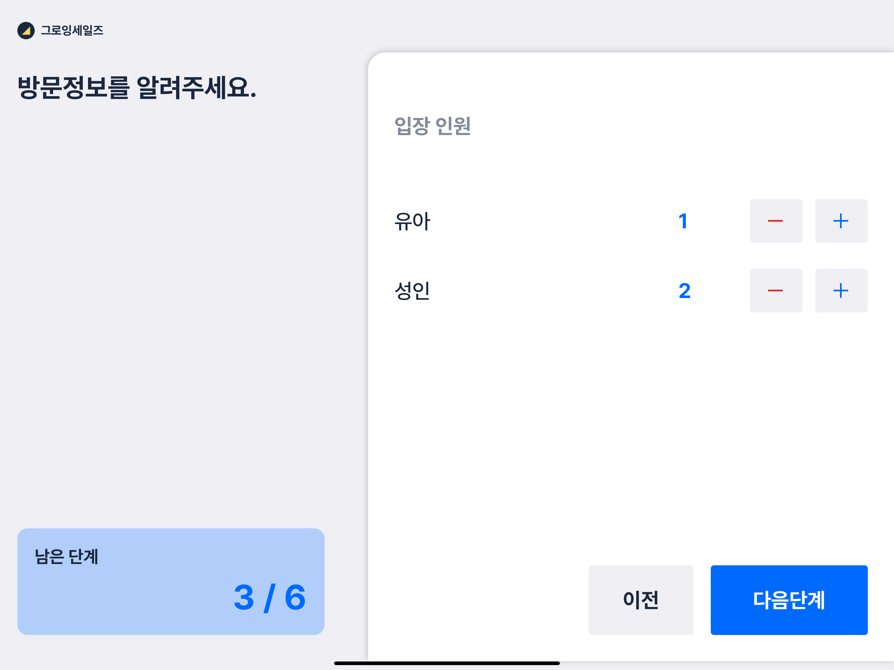
Task: Proceed with the 다음단계 button
Action: 789,600
